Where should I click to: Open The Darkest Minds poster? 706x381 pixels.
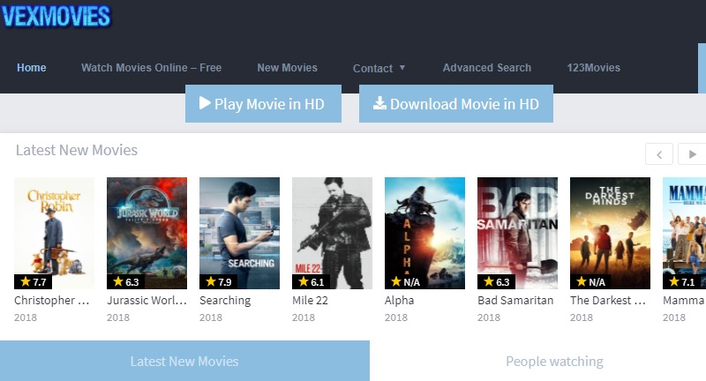[610, 233]
